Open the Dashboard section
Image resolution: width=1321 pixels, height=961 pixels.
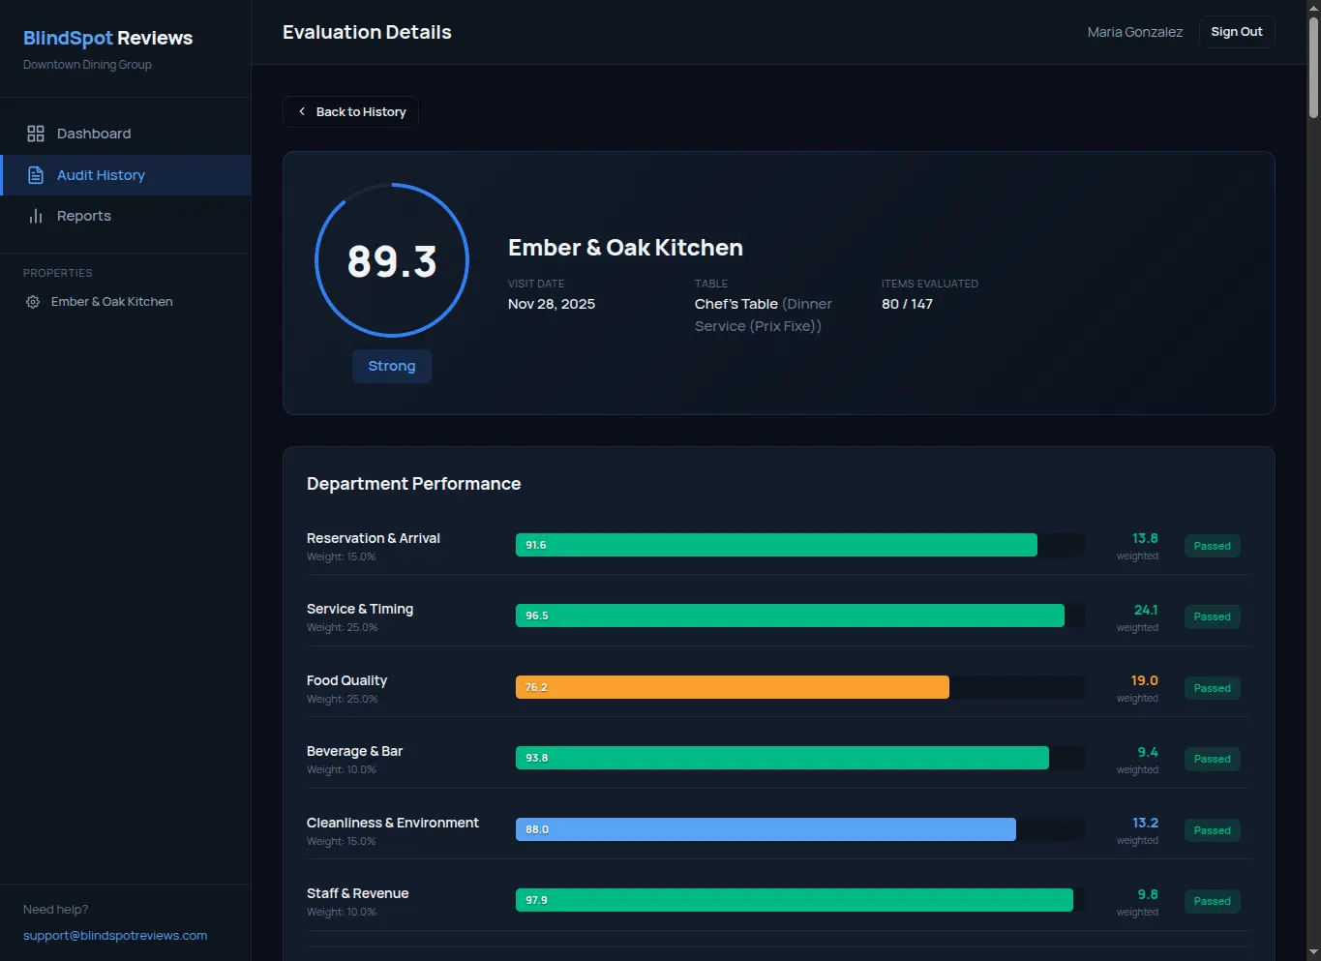94,133
